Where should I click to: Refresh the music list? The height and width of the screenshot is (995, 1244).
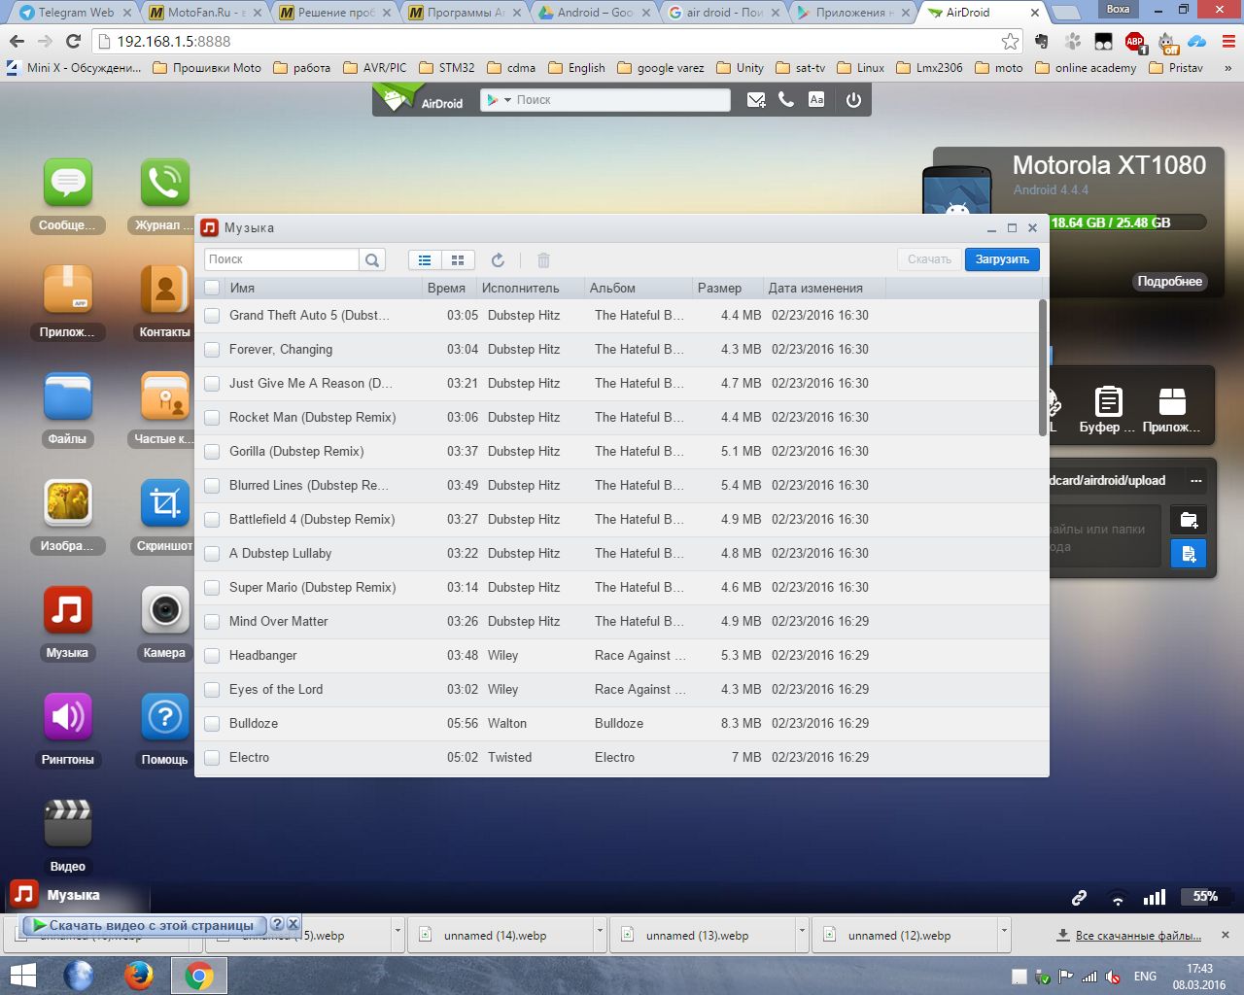[498, 259]
